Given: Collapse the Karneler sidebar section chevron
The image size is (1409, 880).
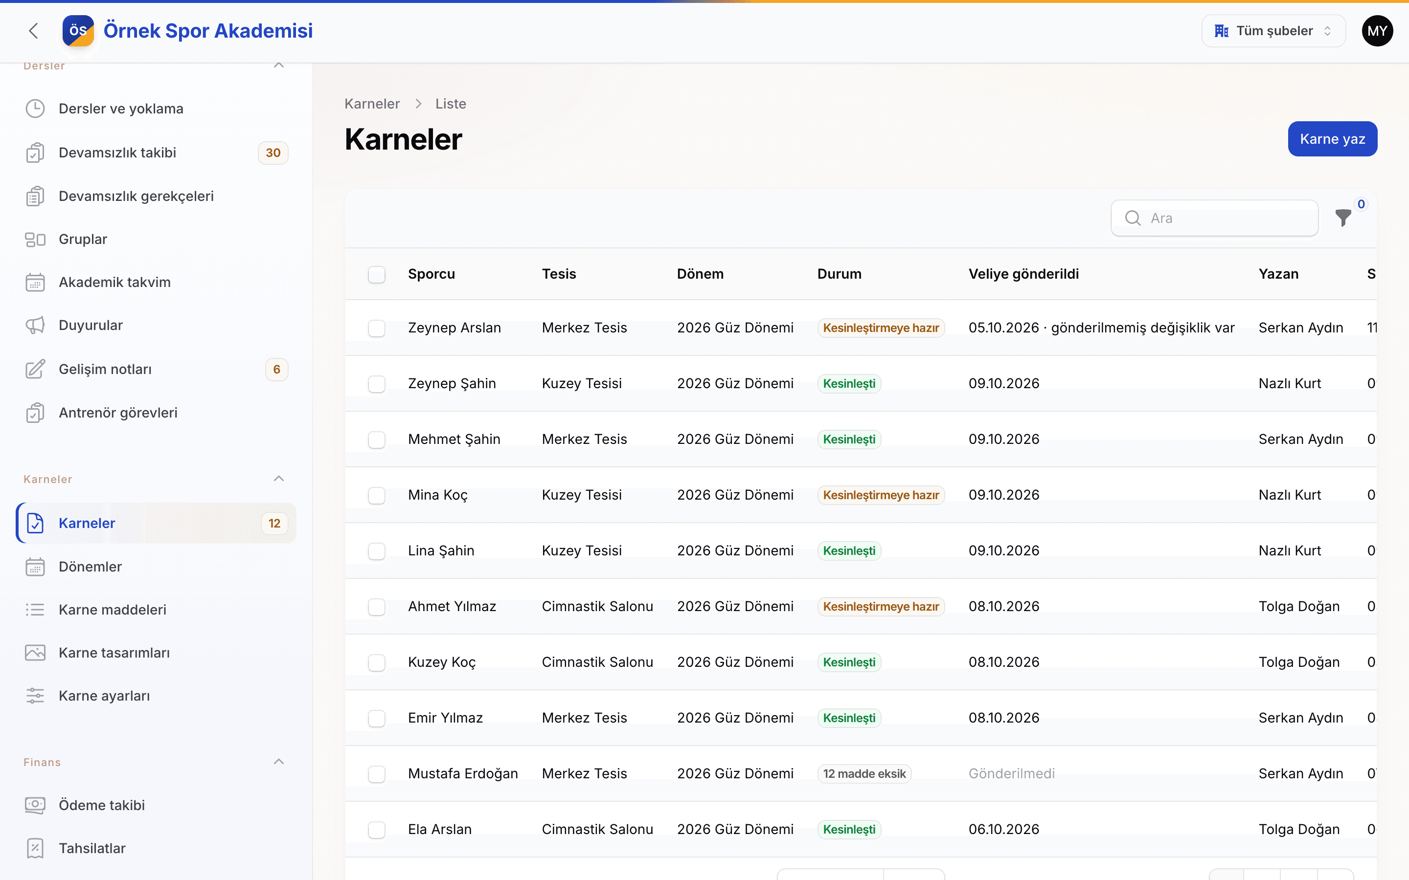Looking at the screenshot, I should tap(279, 479).
